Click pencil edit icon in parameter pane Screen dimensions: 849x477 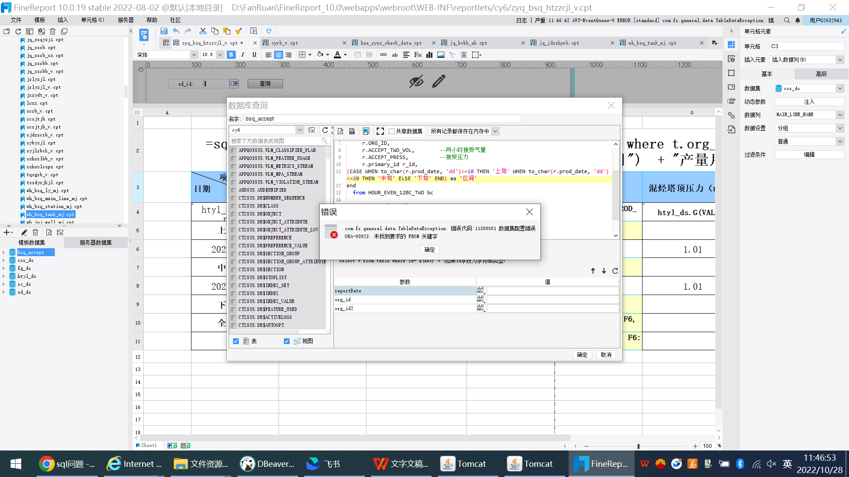[x=439, y=81]
